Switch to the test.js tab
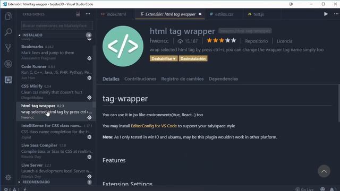This screenshot has height=191, width=340. [256, 14]
